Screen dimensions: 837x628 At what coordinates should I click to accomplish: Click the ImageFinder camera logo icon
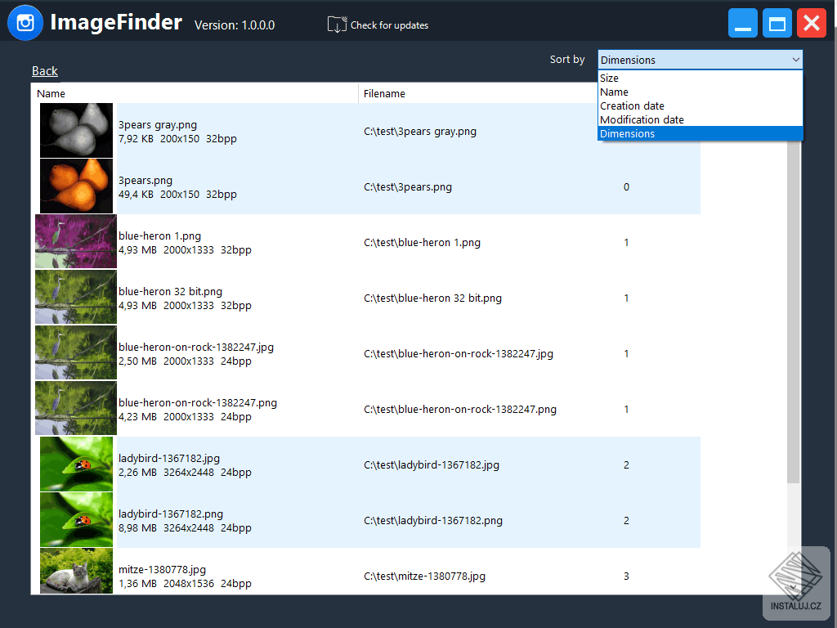(25, 23)
